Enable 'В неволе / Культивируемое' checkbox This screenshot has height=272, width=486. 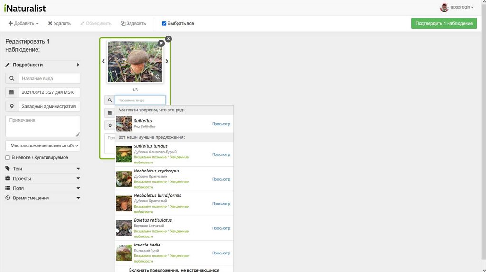(x=8, y=157)
